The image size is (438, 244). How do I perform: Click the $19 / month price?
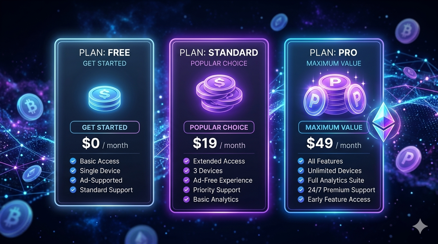coord(219,144)
